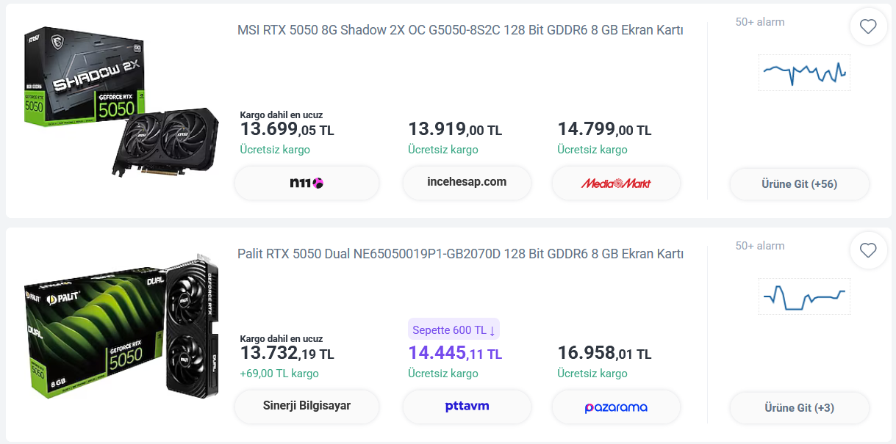Go to Sinerji Bilgisayar store offer
The image size is (896, 444).
[x=307, y=407]
